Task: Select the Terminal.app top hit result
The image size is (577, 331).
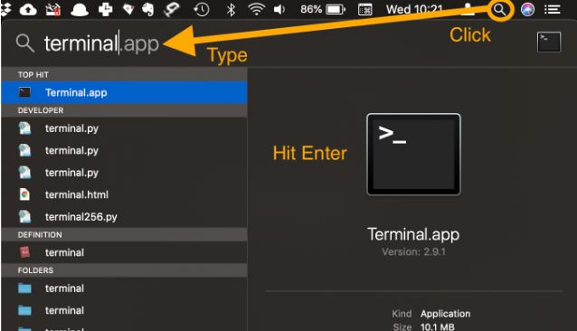Action: [124, 92]
